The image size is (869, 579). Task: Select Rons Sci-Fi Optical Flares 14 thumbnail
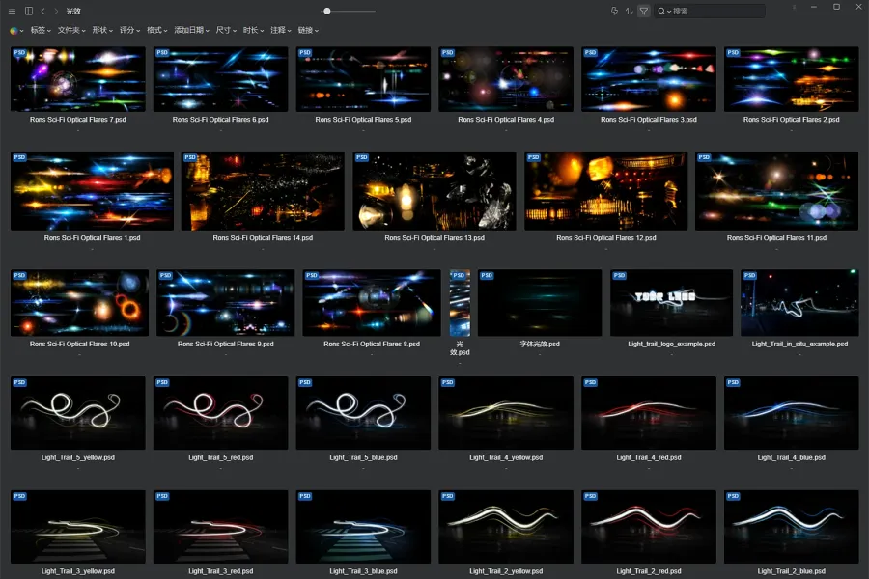pos(263,191)
